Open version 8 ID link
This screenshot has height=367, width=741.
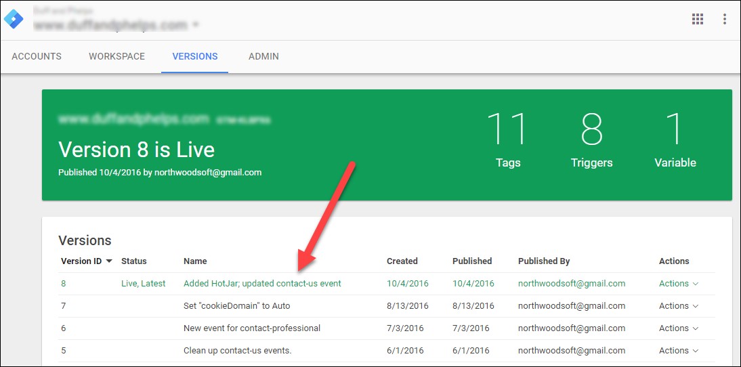(x=63, y=284)
